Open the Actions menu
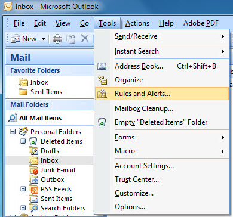This screenshot has width=233, height=217. (137, 23)
